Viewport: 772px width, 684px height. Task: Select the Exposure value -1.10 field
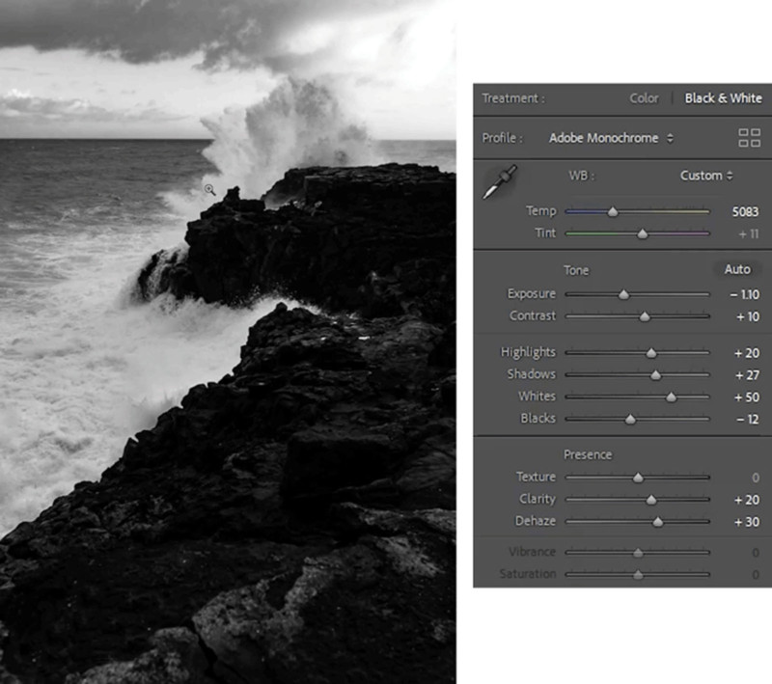coord(744,295)
